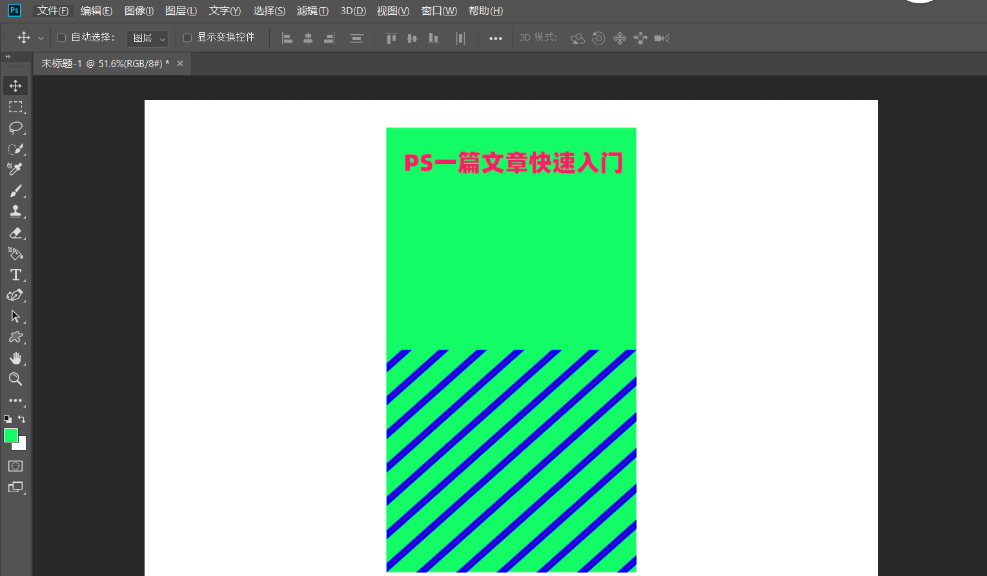Enable the 显示变换控件 checkbox
987x576 pixels.
pos(188,38)
